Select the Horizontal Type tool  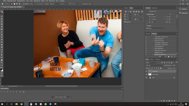click(2, 52)
